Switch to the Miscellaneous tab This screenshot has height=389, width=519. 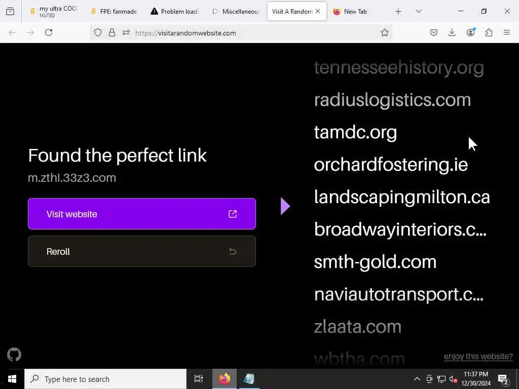click(x=236, y=11)
